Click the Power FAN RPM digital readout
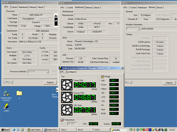This screenshot has height=132, width=177. [85, 85]
